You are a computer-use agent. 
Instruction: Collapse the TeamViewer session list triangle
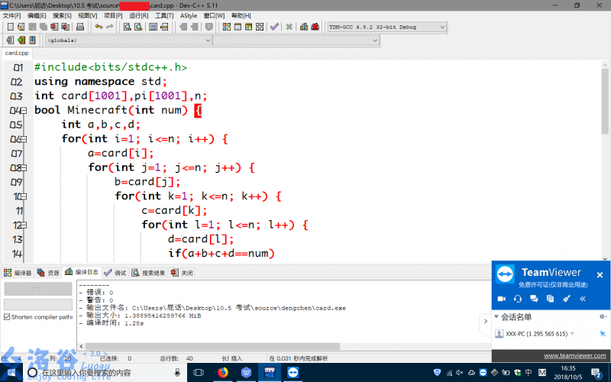(496, 316)
